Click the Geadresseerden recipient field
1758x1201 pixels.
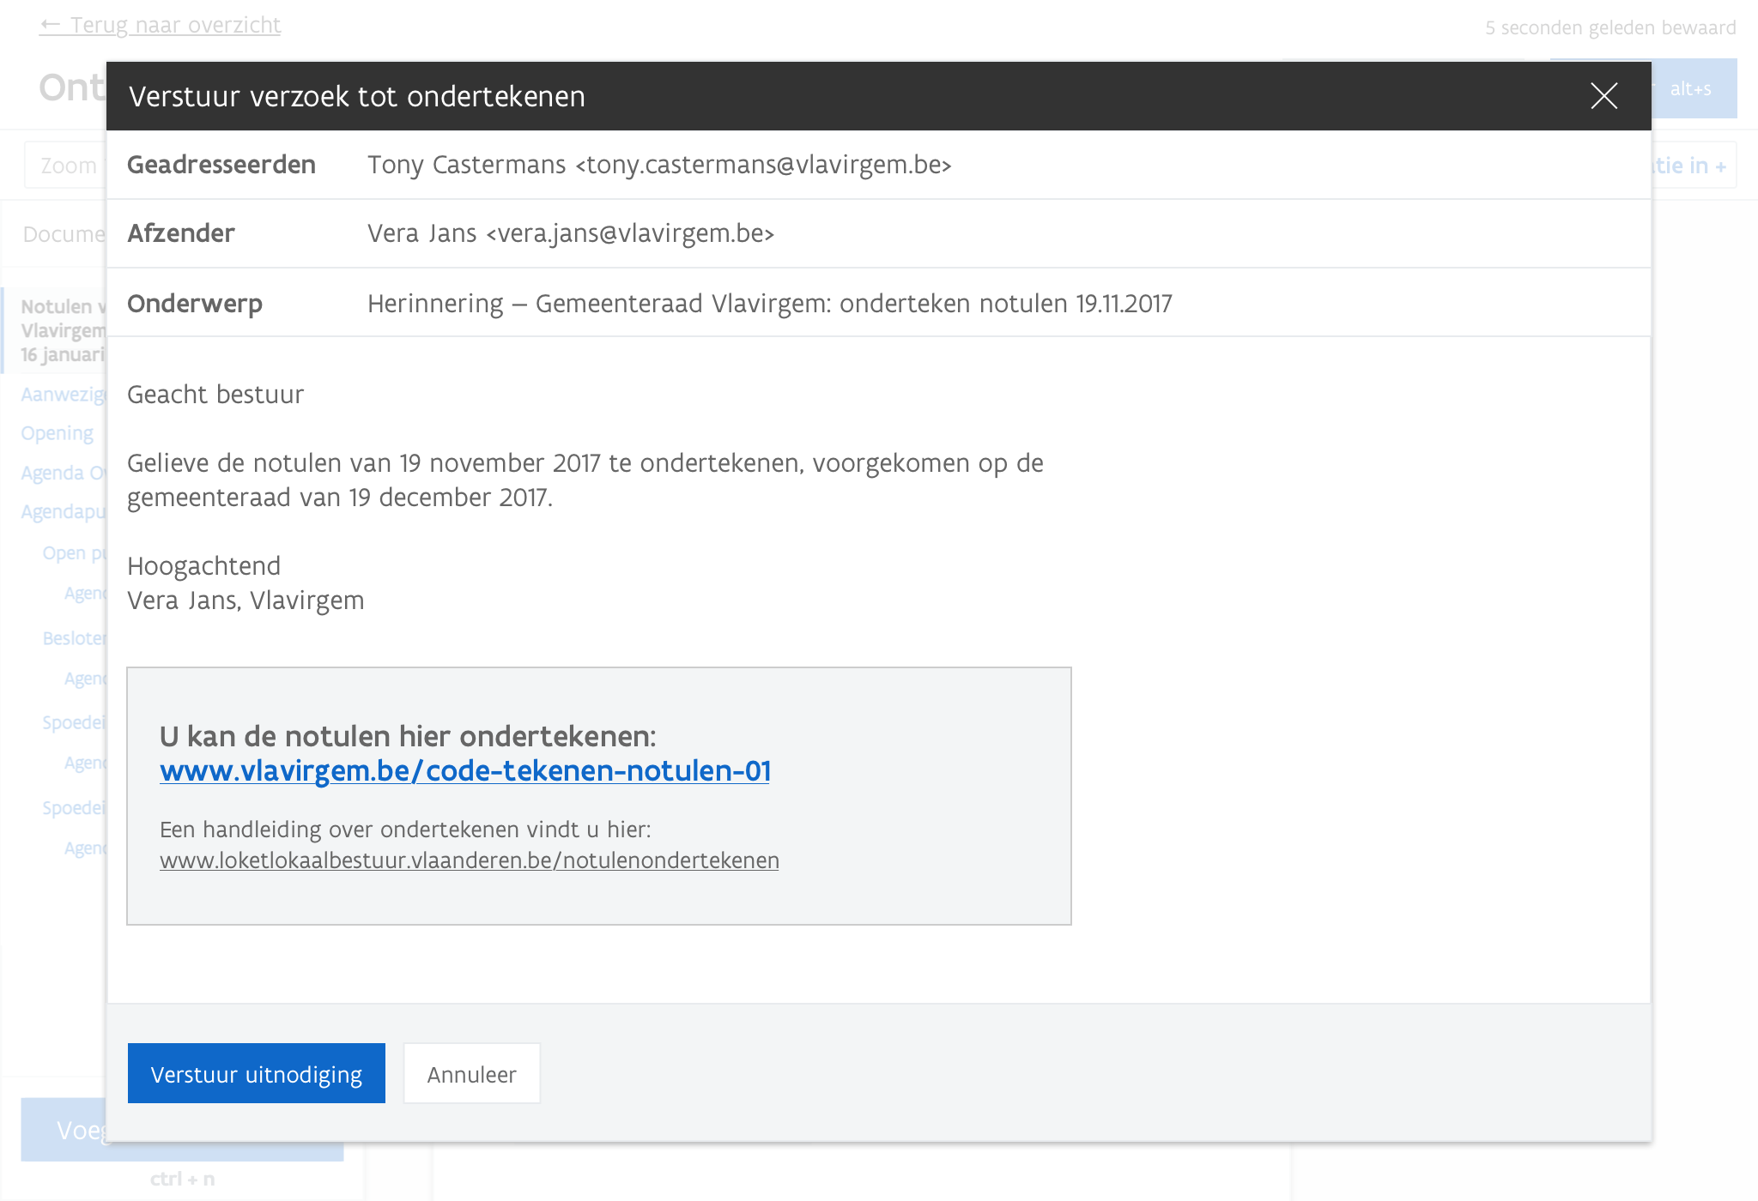658,165
